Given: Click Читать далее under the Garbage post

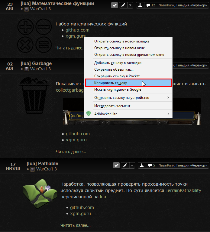Looking at the screenshot, I should [x=71, y=152].
